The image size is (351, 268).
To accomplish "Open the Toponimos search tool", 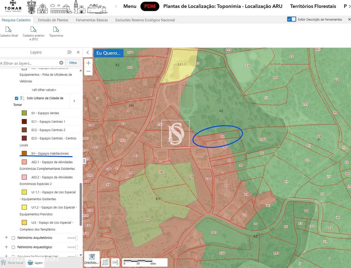I will click(x=56, y=32).
